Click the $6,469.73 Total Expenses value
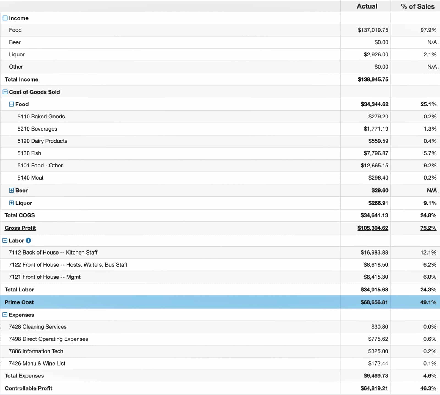The image size is (440, 395). tap(376, 376)
